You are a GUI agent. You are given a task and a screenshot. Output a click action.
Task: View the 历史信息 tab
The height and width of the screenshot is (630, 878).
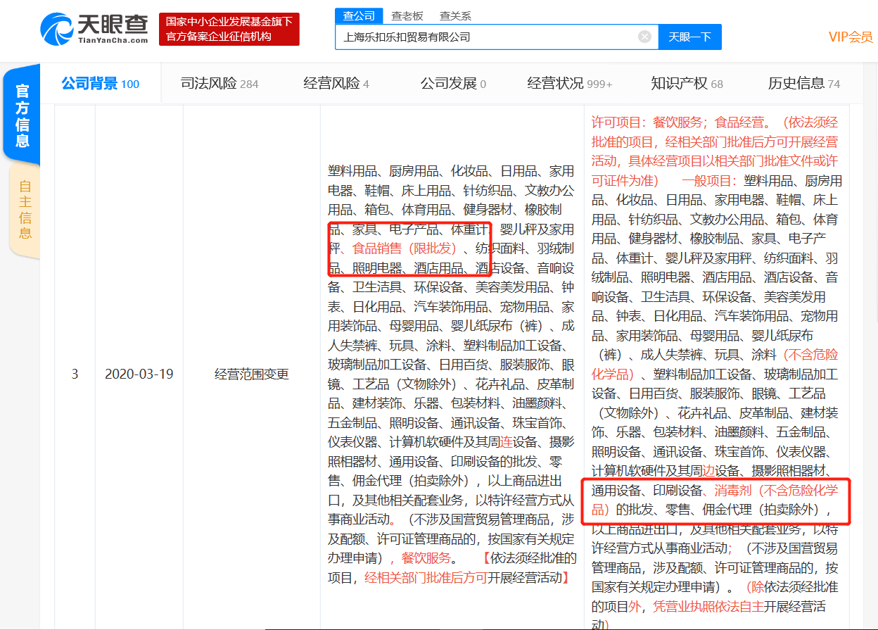click(x=803, y=84)
